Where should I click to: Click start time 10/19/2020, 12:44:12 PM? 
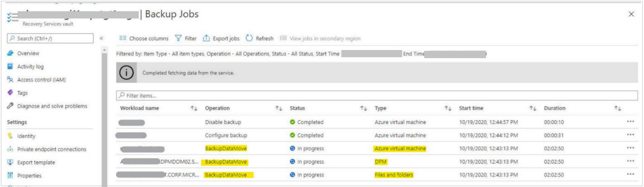point(489,135)
